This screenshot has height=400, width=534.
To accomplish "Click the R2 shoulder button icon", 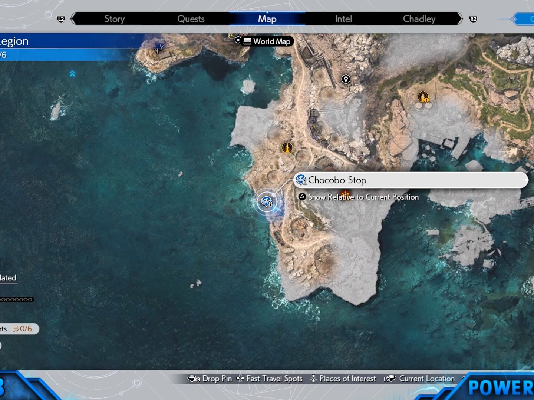I will 473,19.
